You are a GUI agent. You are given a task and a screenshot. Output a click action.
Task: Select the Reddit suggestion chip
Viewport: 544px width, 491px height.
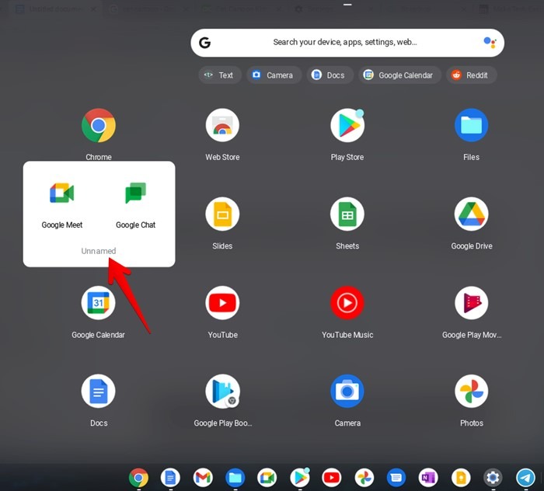pos(471,75)
